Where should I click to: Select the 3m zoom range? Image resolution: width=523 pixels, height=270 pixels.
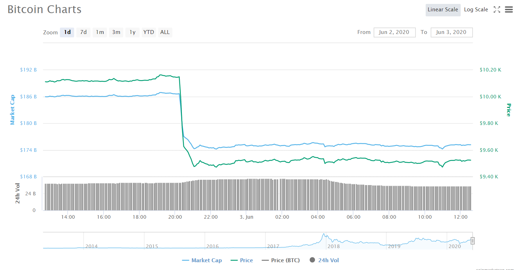pyautogui.click(x=116, y=32)
